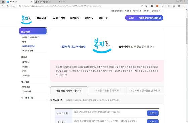Open the 복지서비스 main menu

click(x=42, y=18)
